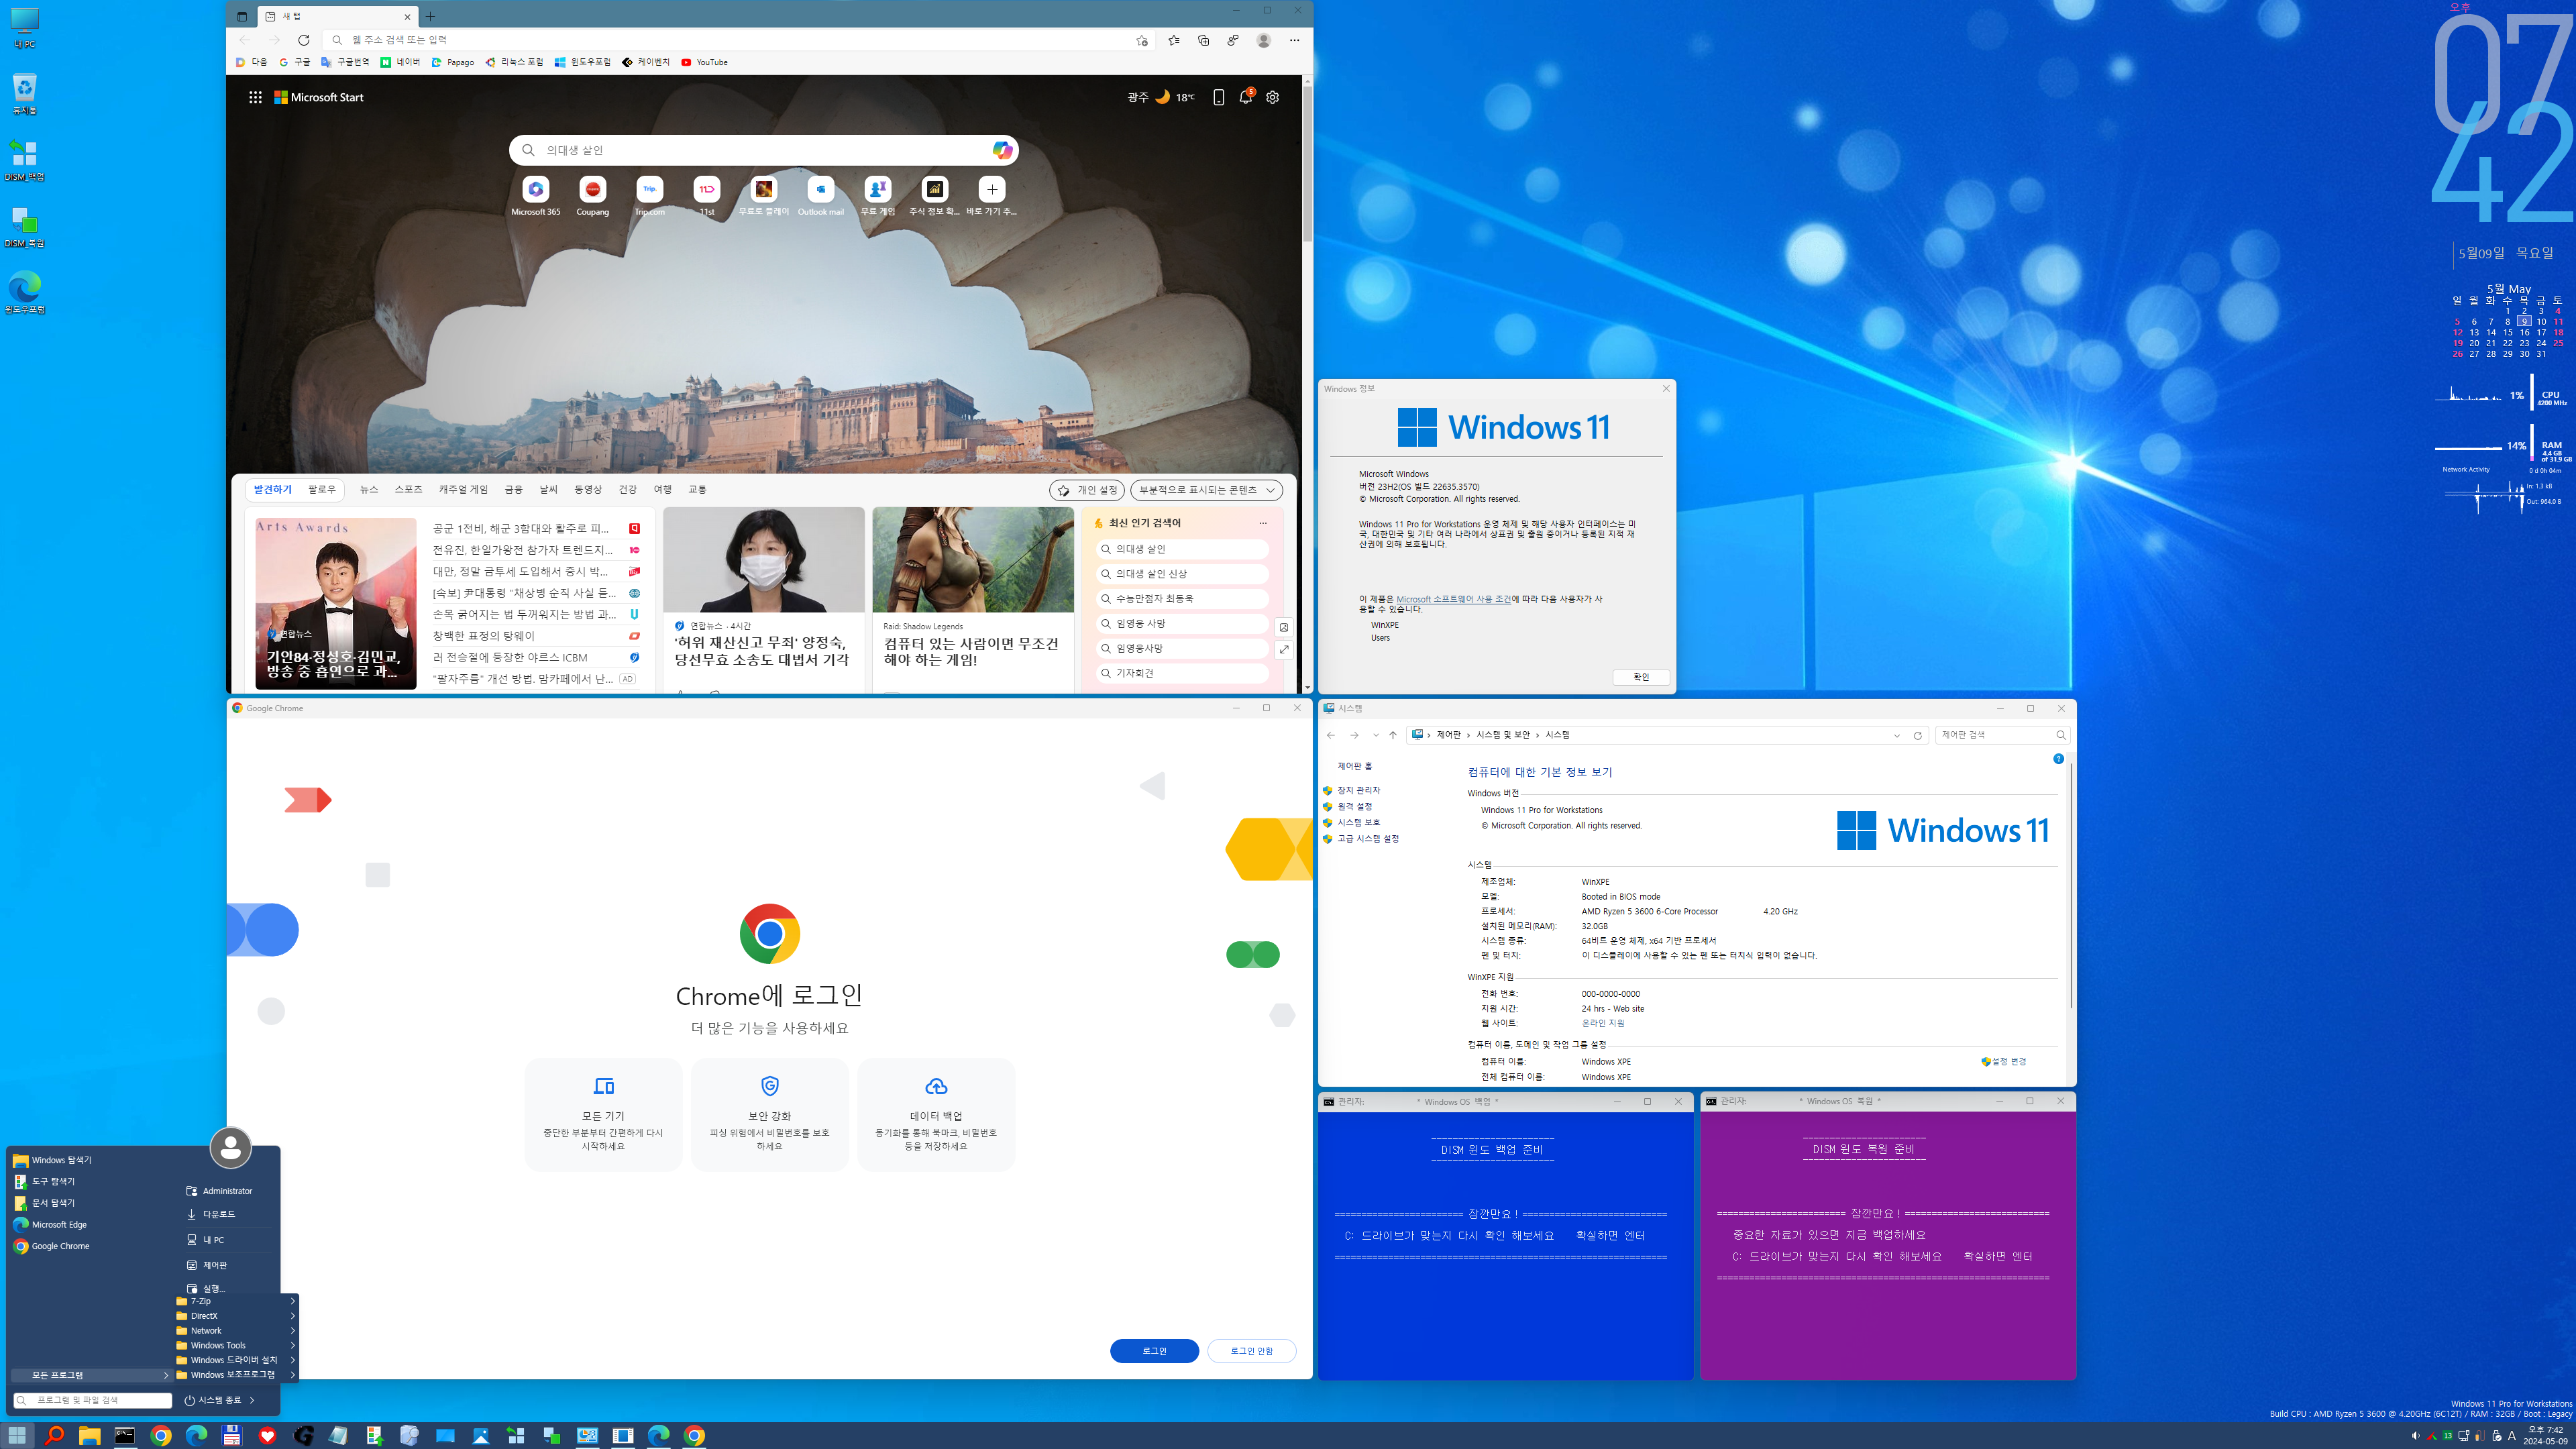The image size is (2576, 1449).
Task: Expand 시스템 종료 power options arrow
Action: click(x=252, y=1400)
